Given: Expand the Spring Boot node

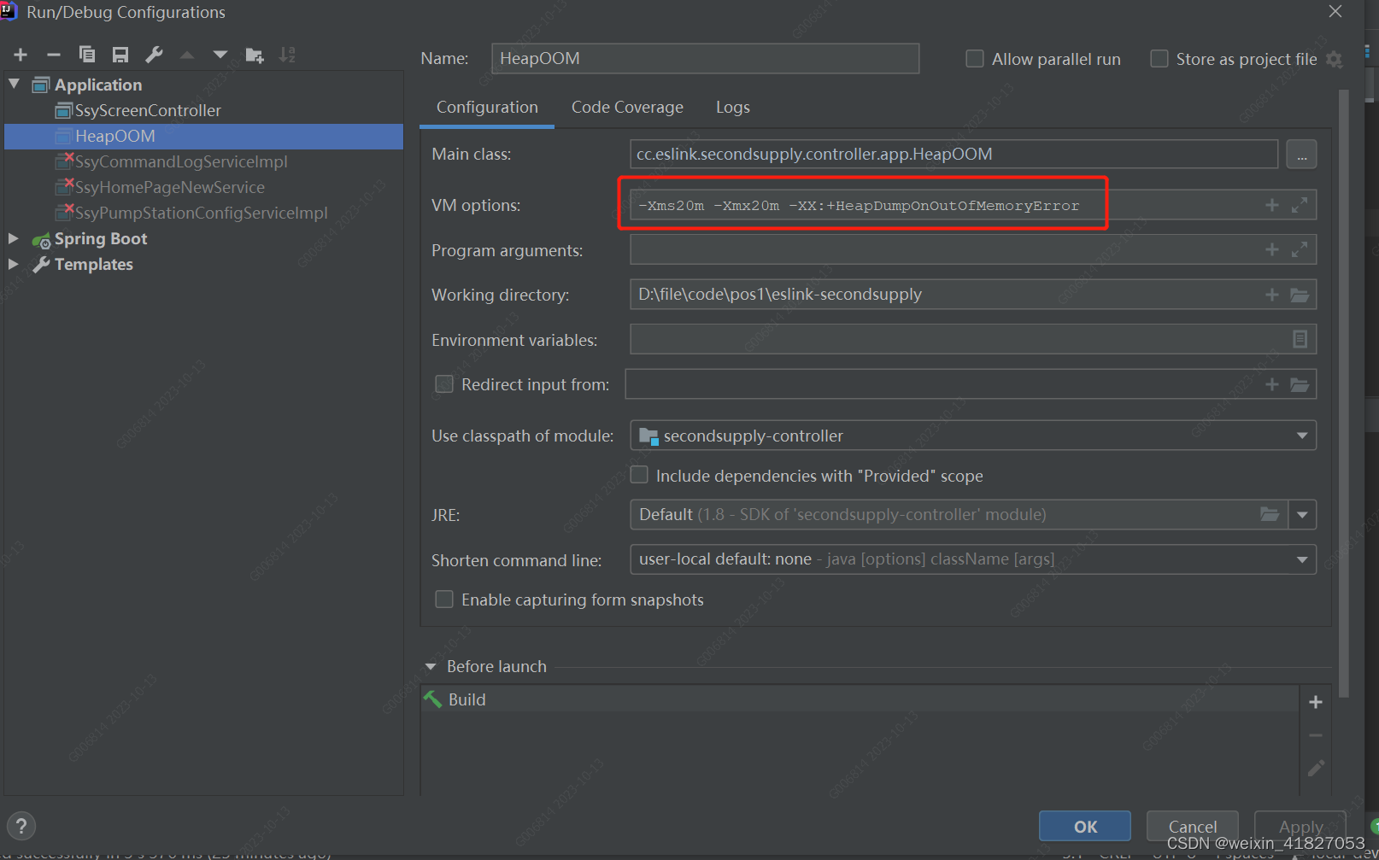Looking at the screenshot, I should point(14,238).
